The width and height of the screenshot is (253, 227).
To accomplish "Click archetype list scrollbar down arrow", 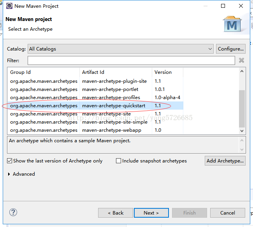I will pos(242,131).
